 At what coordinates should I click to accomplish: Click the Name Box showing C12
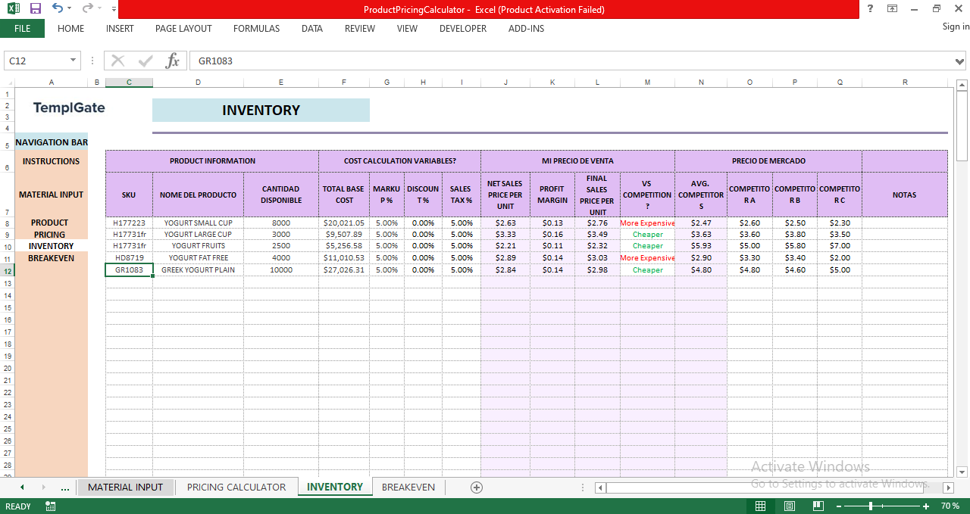click(36, 61)
